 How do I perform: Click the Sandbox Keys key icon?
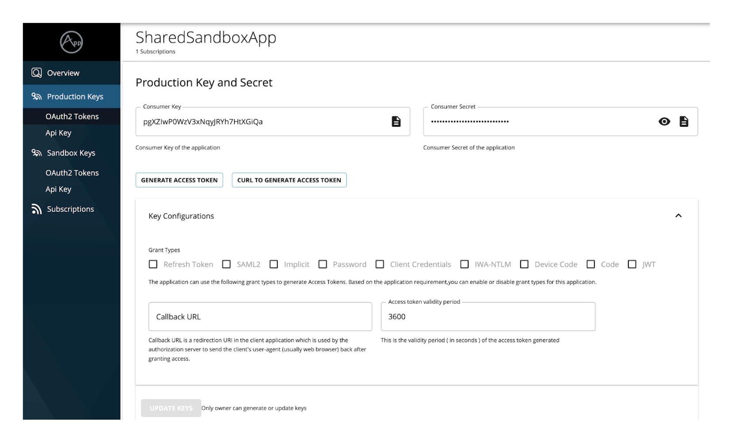coord(37,153)
